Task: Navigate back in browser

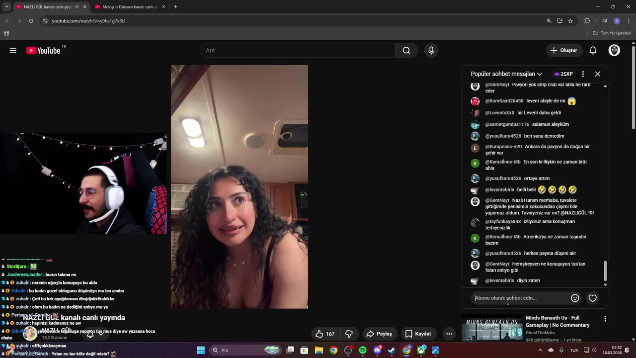Action: point(7,21)
